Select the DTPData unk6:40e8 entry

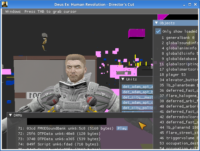point(59,134)
